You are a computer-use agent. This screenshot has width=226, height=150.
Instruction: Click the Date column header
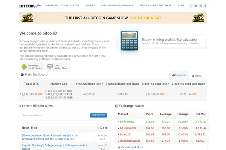[104, 128]
